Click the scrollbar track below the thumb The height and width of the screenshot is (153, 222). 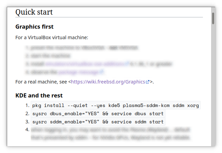pos(213,85)
